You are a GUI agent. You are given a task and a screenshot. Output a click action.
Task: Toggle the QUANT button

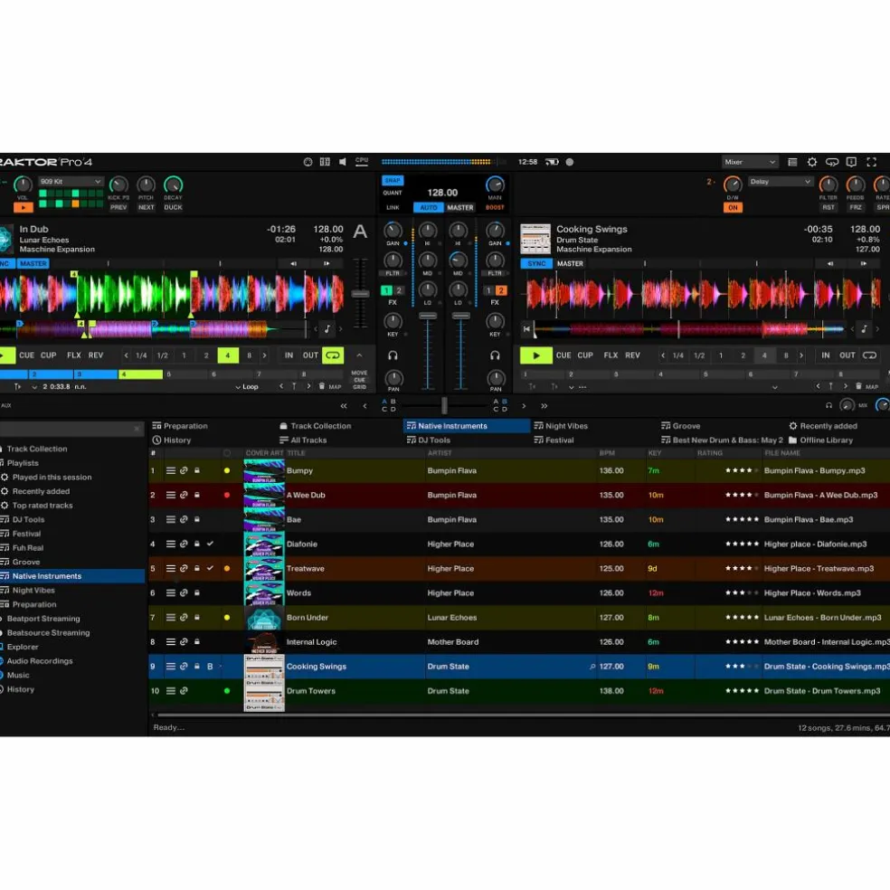coord(393,193)
